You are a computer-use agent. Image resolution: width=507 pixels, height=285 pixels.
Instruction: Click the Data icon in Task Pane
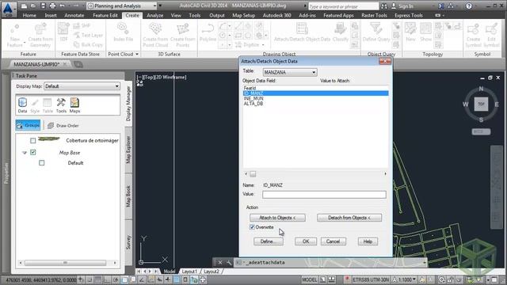(22, 105)
